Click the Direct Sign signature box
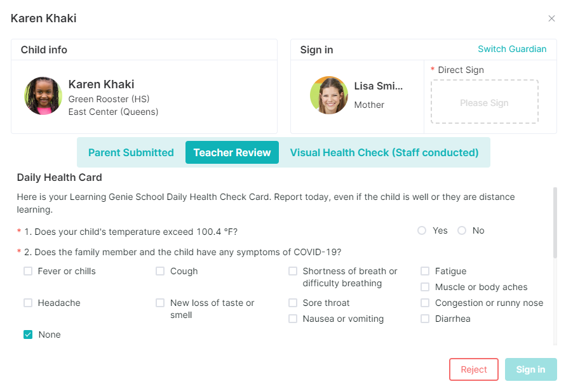Image resolution: width=566 pixels, height=391 pixels. point(485,102)
